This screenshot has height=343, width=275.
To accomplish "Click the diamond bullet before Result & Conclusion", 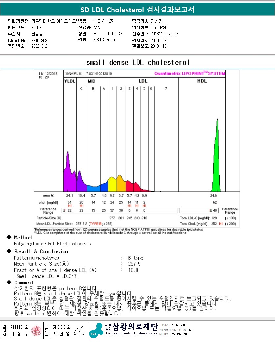I will (x=9, y=251).
